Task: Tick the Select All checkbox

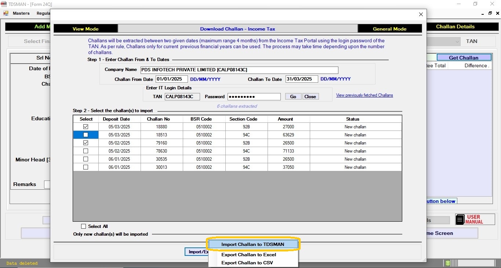Action: click(x=83, y=226)
